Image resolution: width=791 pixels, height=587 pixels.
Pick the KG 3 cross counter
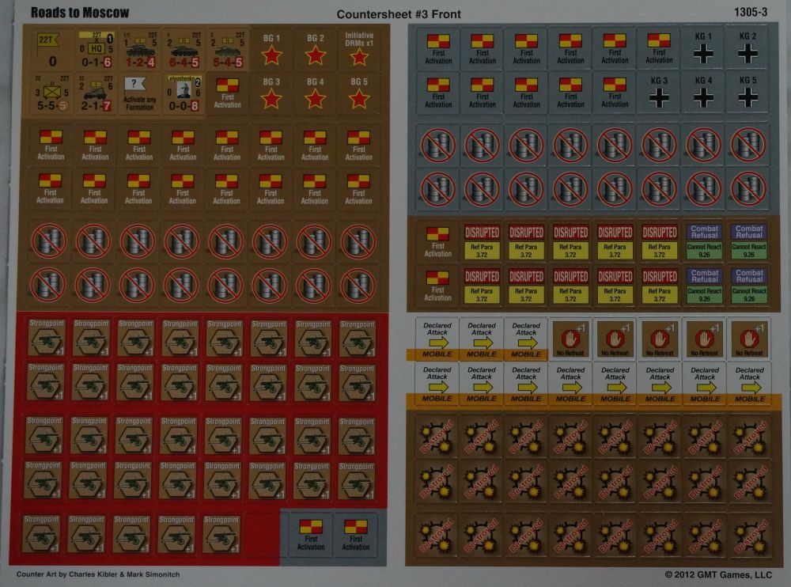click(659, 93)
